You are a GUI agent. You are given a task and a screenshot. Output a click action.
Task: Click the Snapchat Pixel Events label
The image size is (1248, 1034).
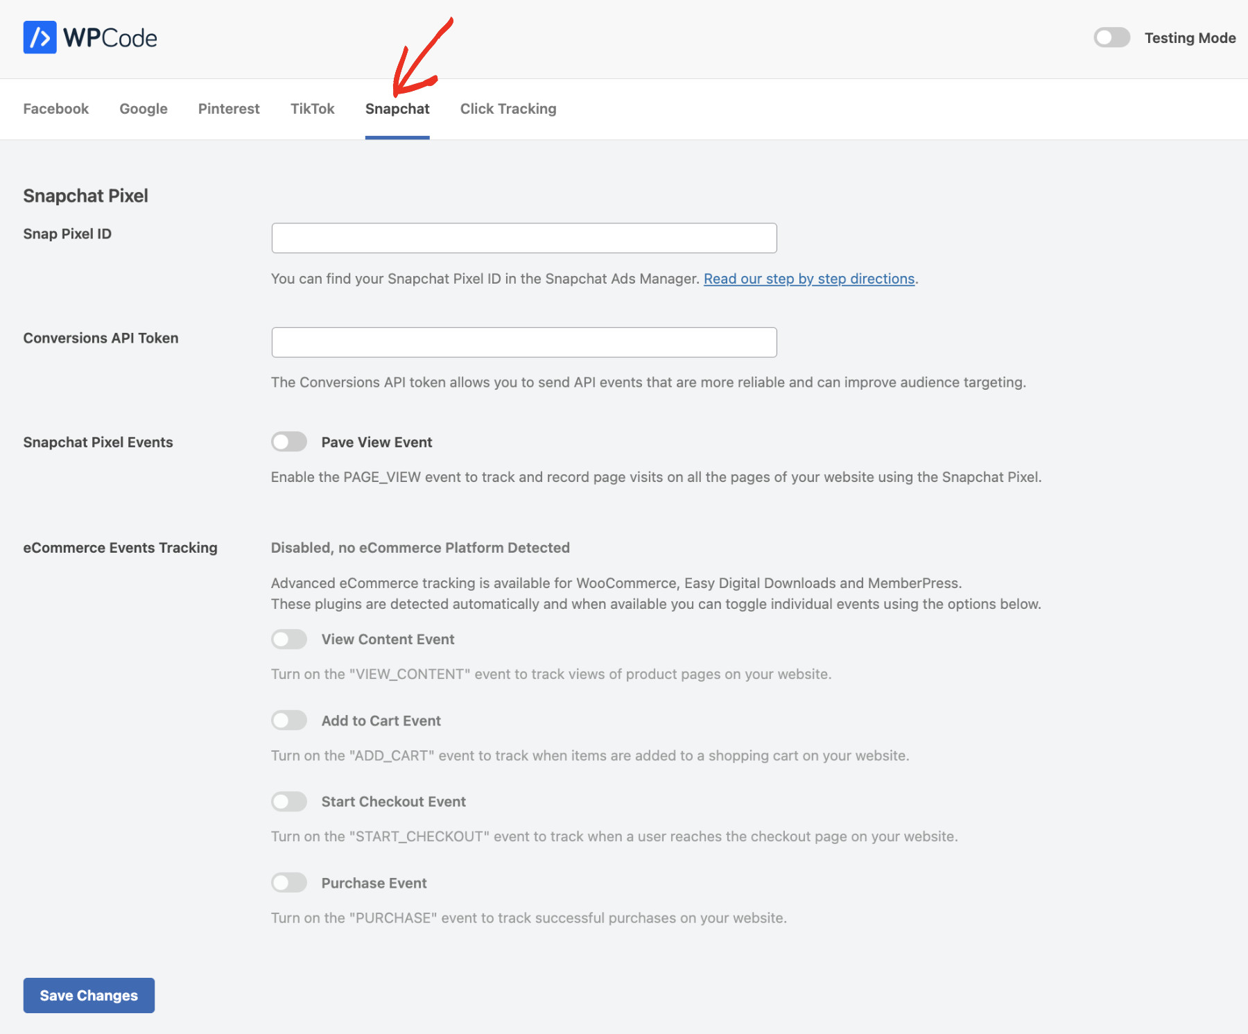pyautogui.click(x=98, y=442)
